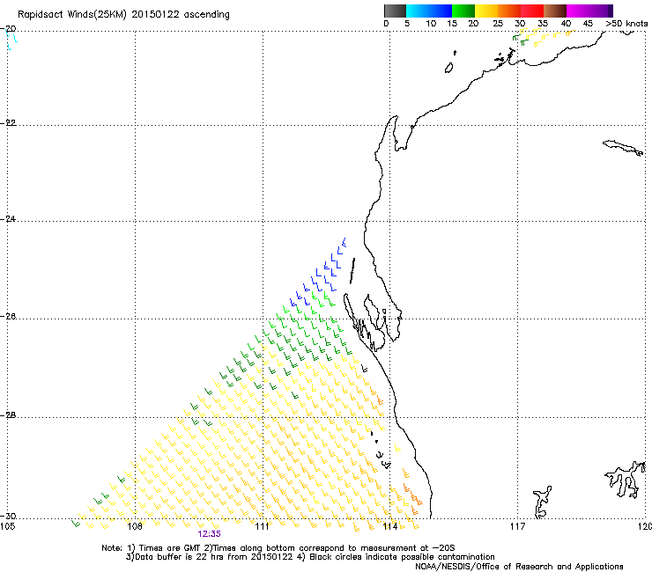Click the word 'ascending' in the title

(207, 15)
